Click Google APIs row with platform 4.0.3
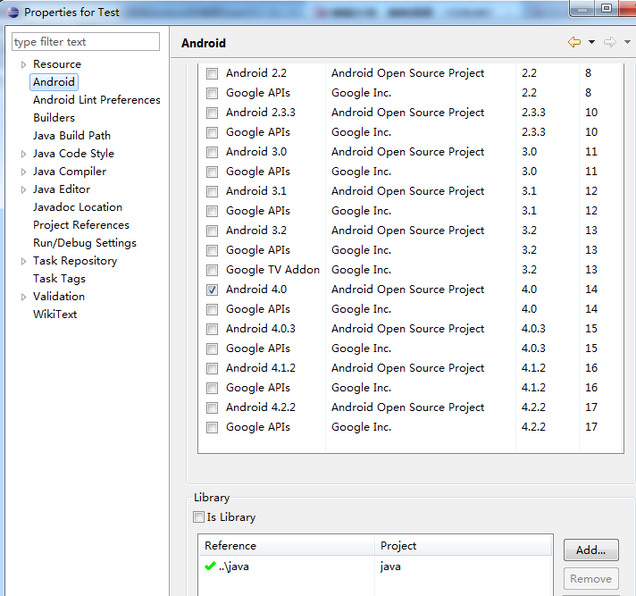The width and height of the screenshot is (636, 596). pos(411,348)
